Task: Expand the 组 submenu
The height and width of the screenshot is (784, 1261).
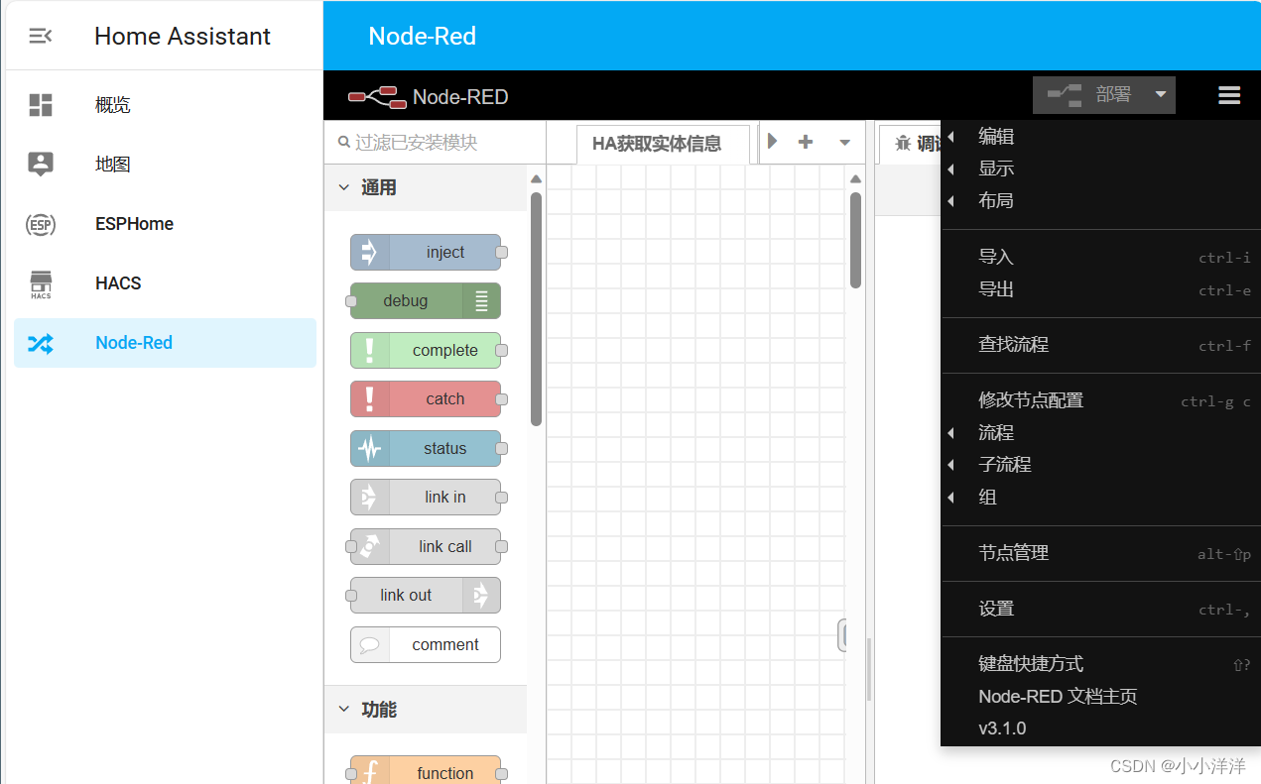Action: pyautogui.click(x=1099, y=497)
